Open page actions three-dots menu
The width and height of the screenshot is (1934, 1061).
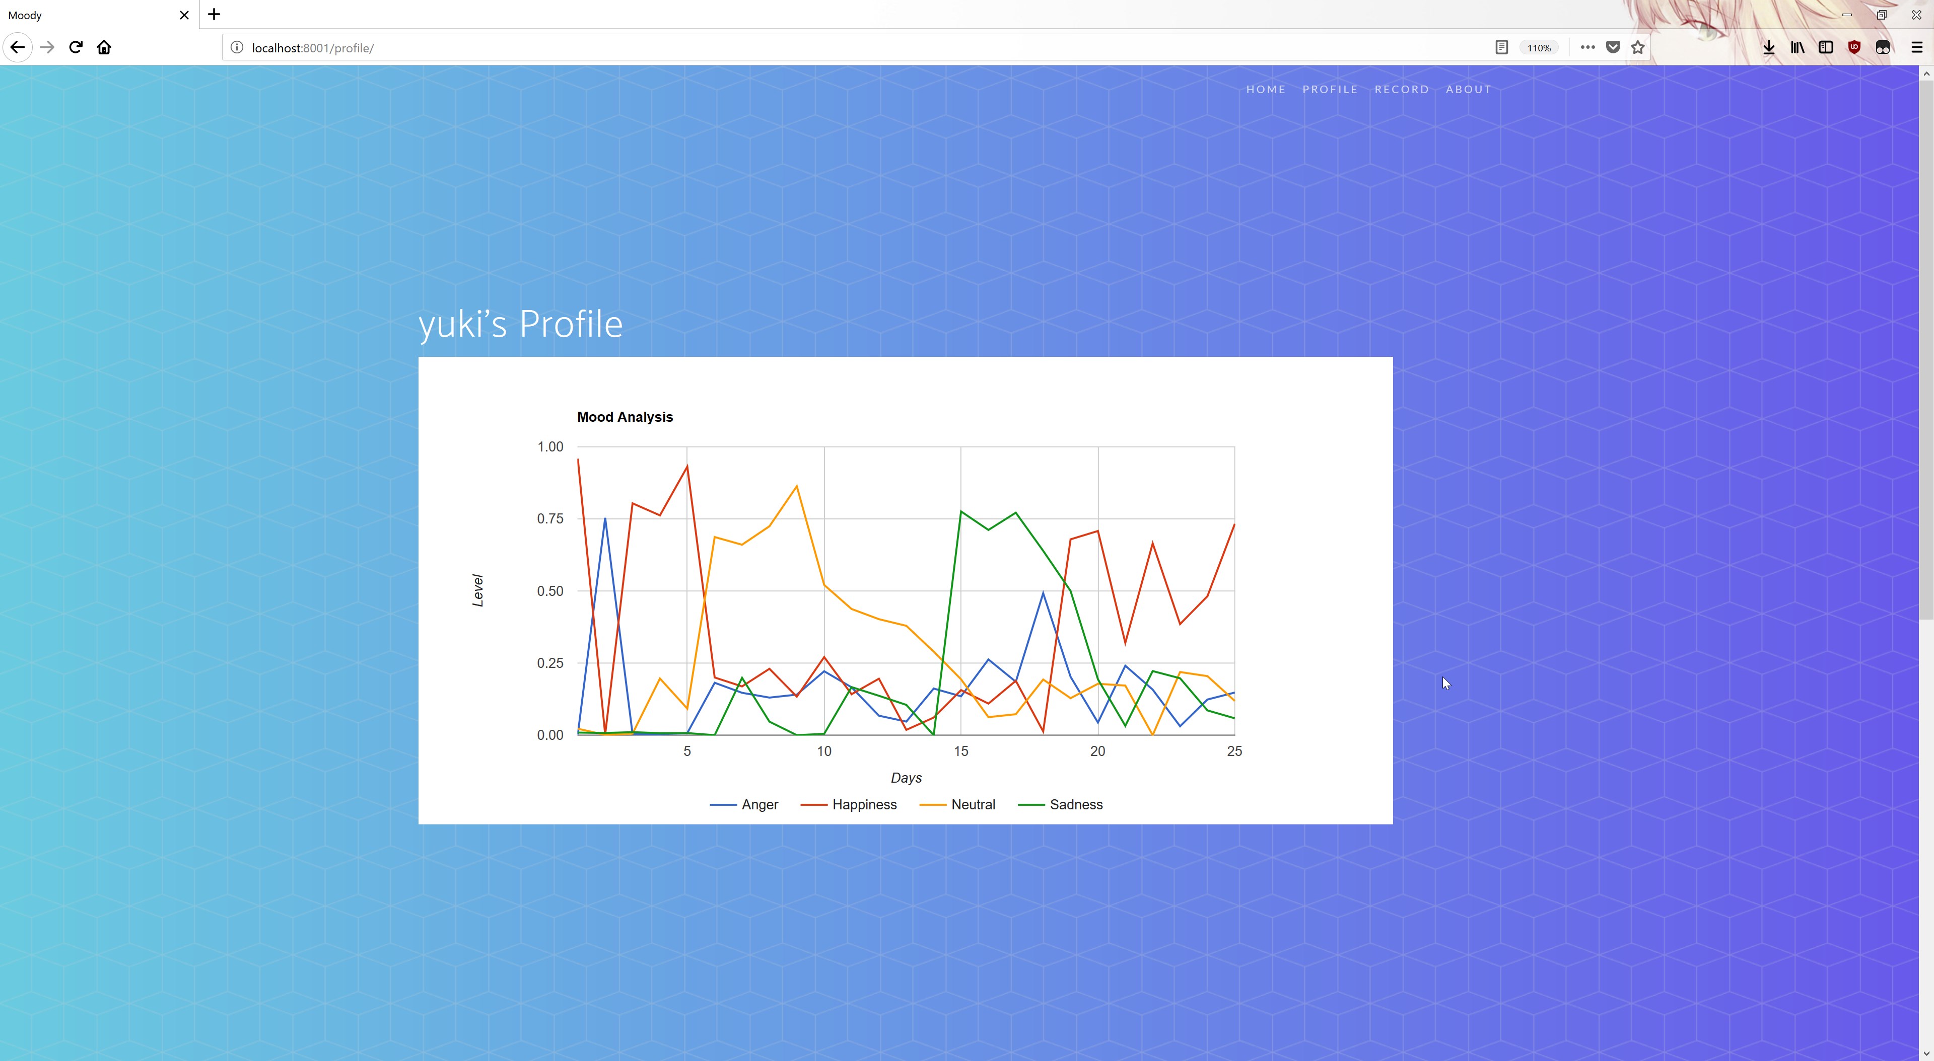[1587, 47]
